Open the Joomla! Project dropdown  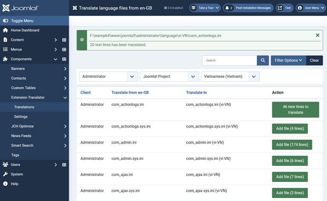point(169,76)
